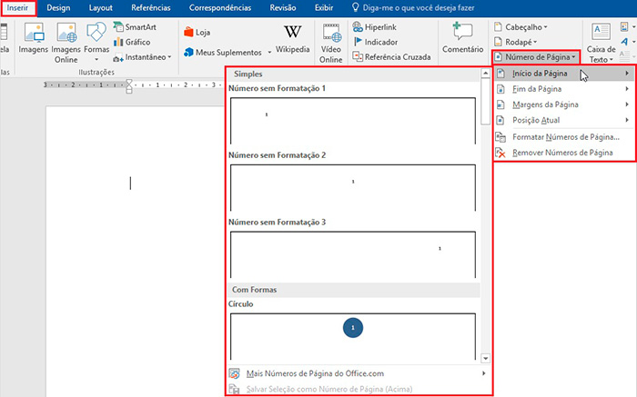637x397 pixels.
Task: Open Imagens Online picker
Action: 66,41
